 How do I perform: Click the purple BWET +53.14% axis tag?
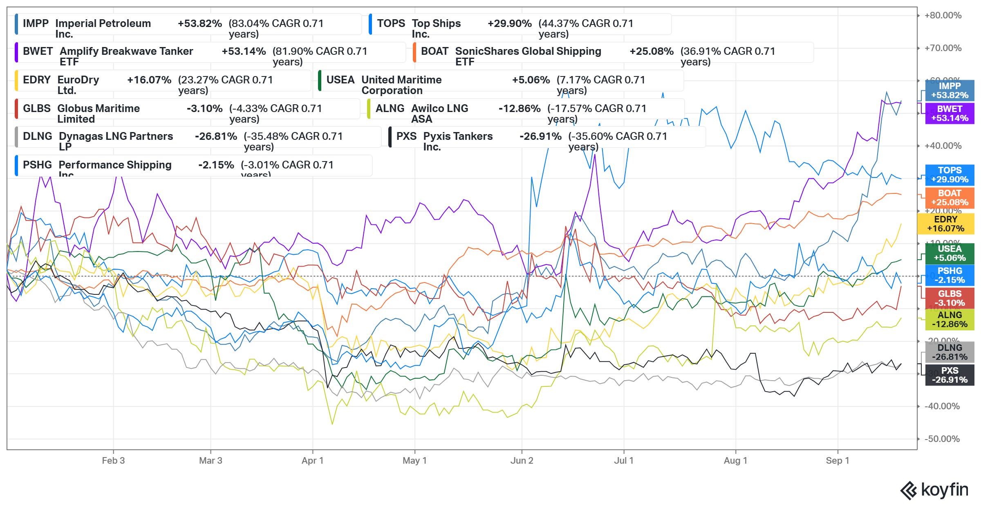click(949, 114)
